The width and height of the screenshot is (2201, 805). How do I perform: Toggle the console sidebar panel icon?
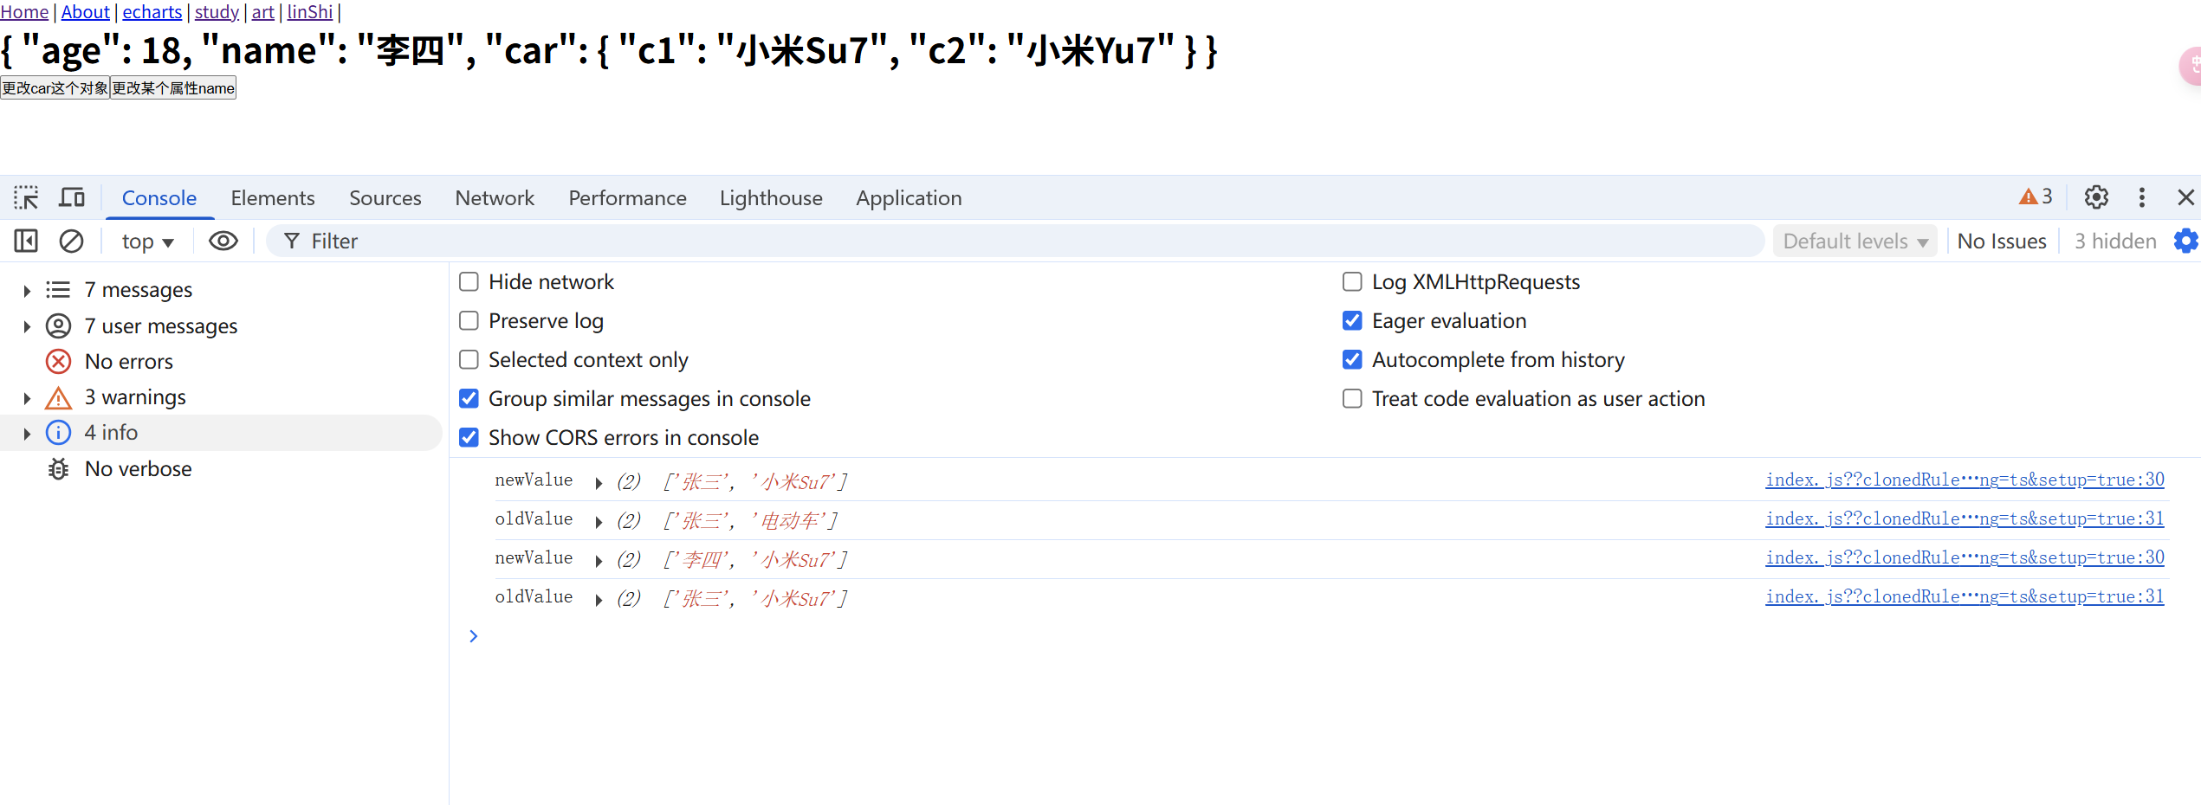pyautogui.click(x=26, y=241)
